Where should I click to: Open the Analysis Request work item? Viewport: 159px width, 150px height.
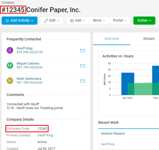[x=113, y=134]
